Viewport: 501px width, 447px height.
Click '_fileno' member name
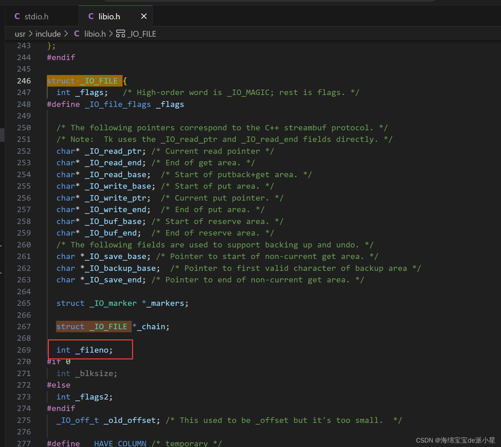coord(92,350)
